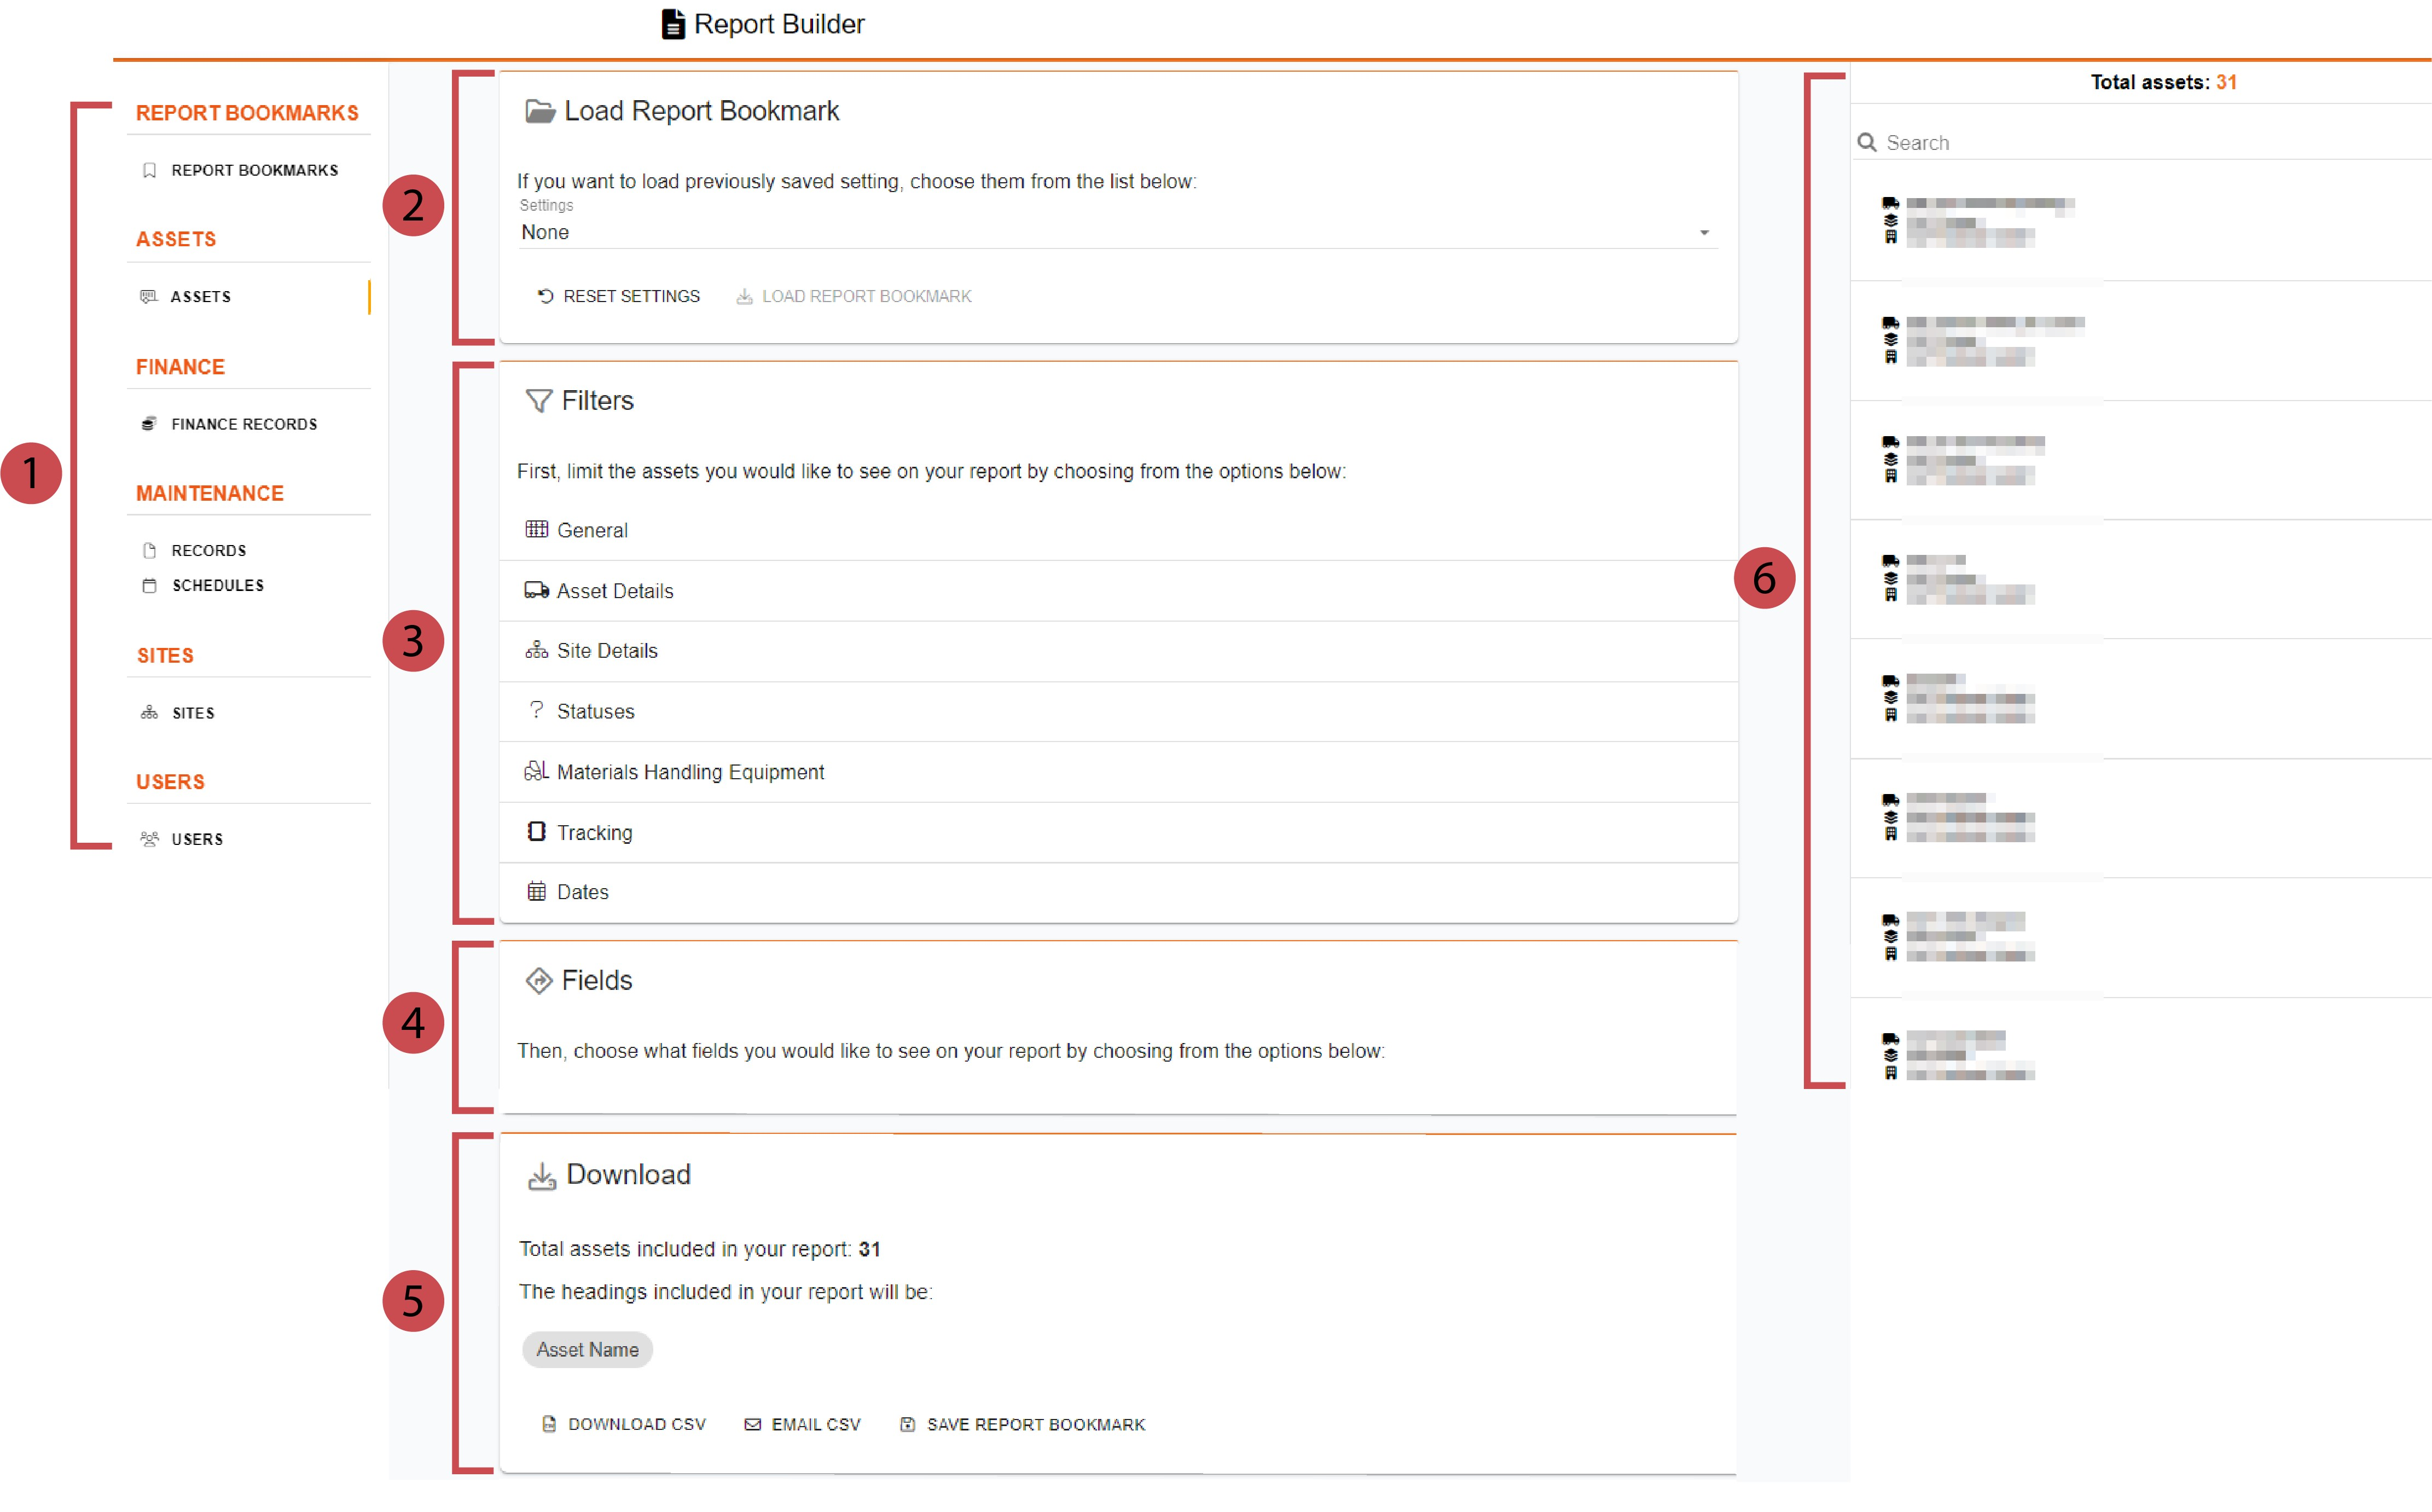Go to maintenance Records menu item
2432x1512 pixels.
pyautogui.click(x=208, y=551)
